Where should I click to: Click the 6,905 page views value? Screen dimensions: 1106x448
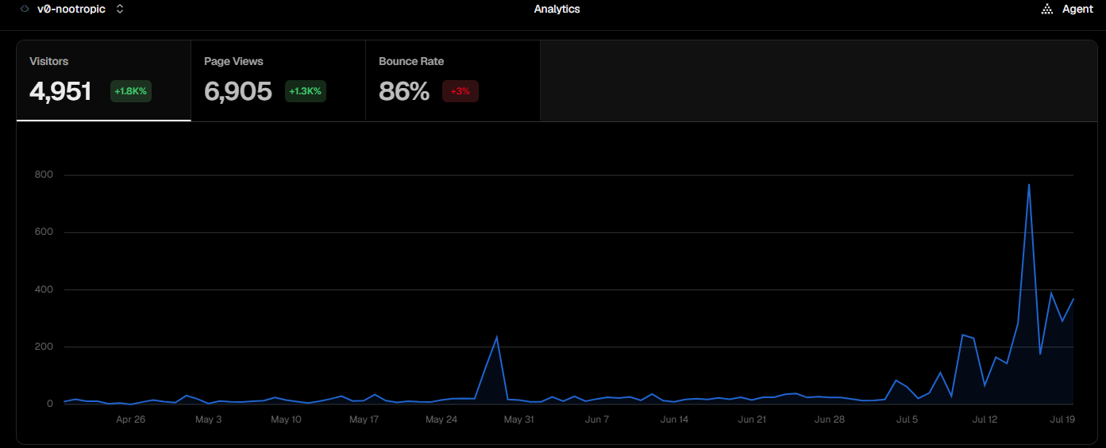point(238,92)
